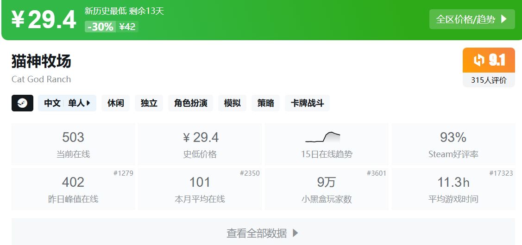Click the 101 本月平均在线 card
Image resolution: width=522 pixels, height=245 pixels.
[x=200, y=189]
